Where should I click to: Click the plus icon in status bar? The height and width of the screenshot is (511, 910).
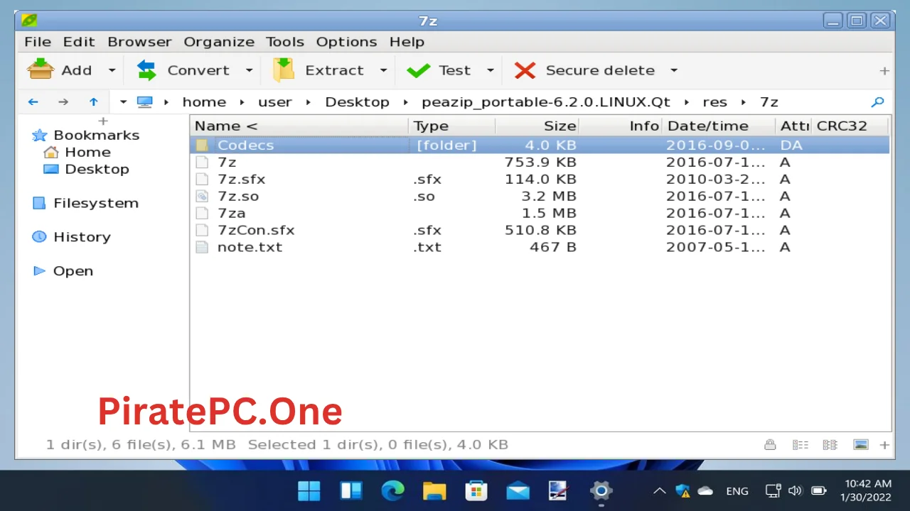coord(884,445)
